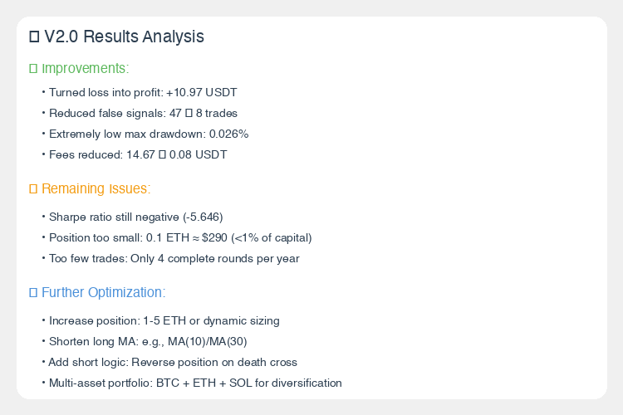Click the blue Further Optimization heading
This screenshot has width=623, height=415.
[x=103, y=293]
